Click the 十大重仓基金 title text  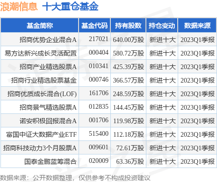point(70,7)
